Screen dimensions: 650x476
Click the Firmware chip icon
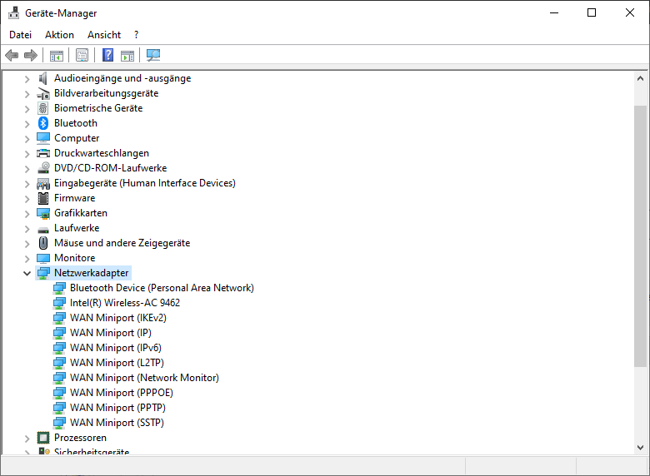point(43,198)
